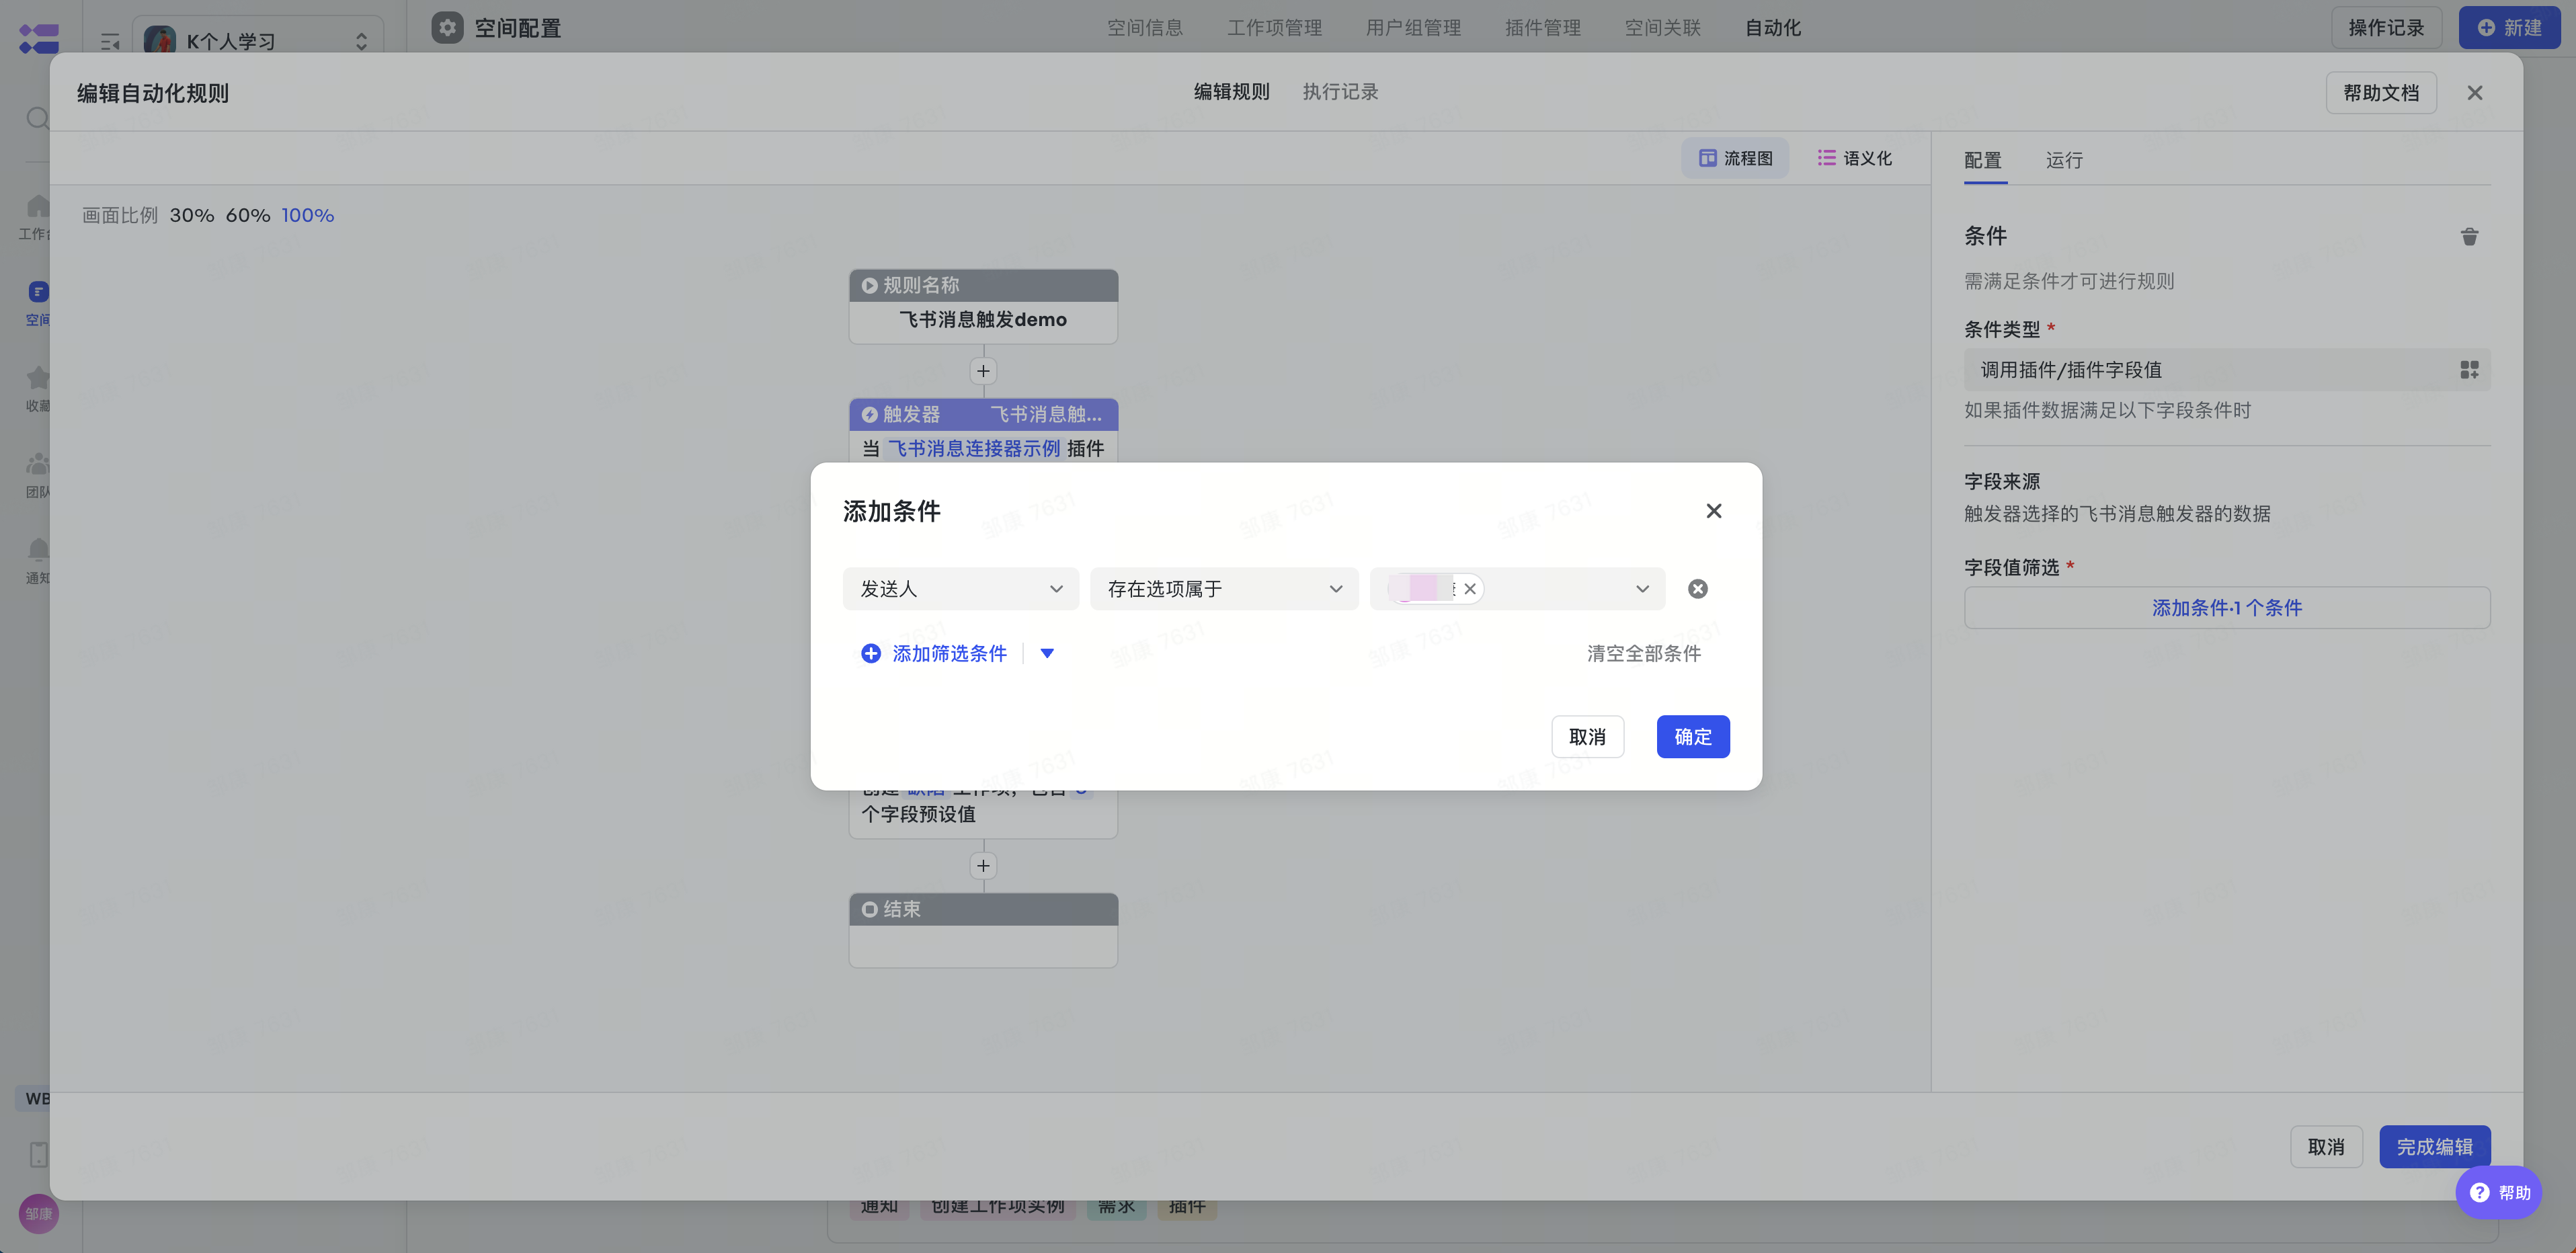2576x1253 pixels.
Task: Open the 执行记录 tab
Action: (1340, 92)
